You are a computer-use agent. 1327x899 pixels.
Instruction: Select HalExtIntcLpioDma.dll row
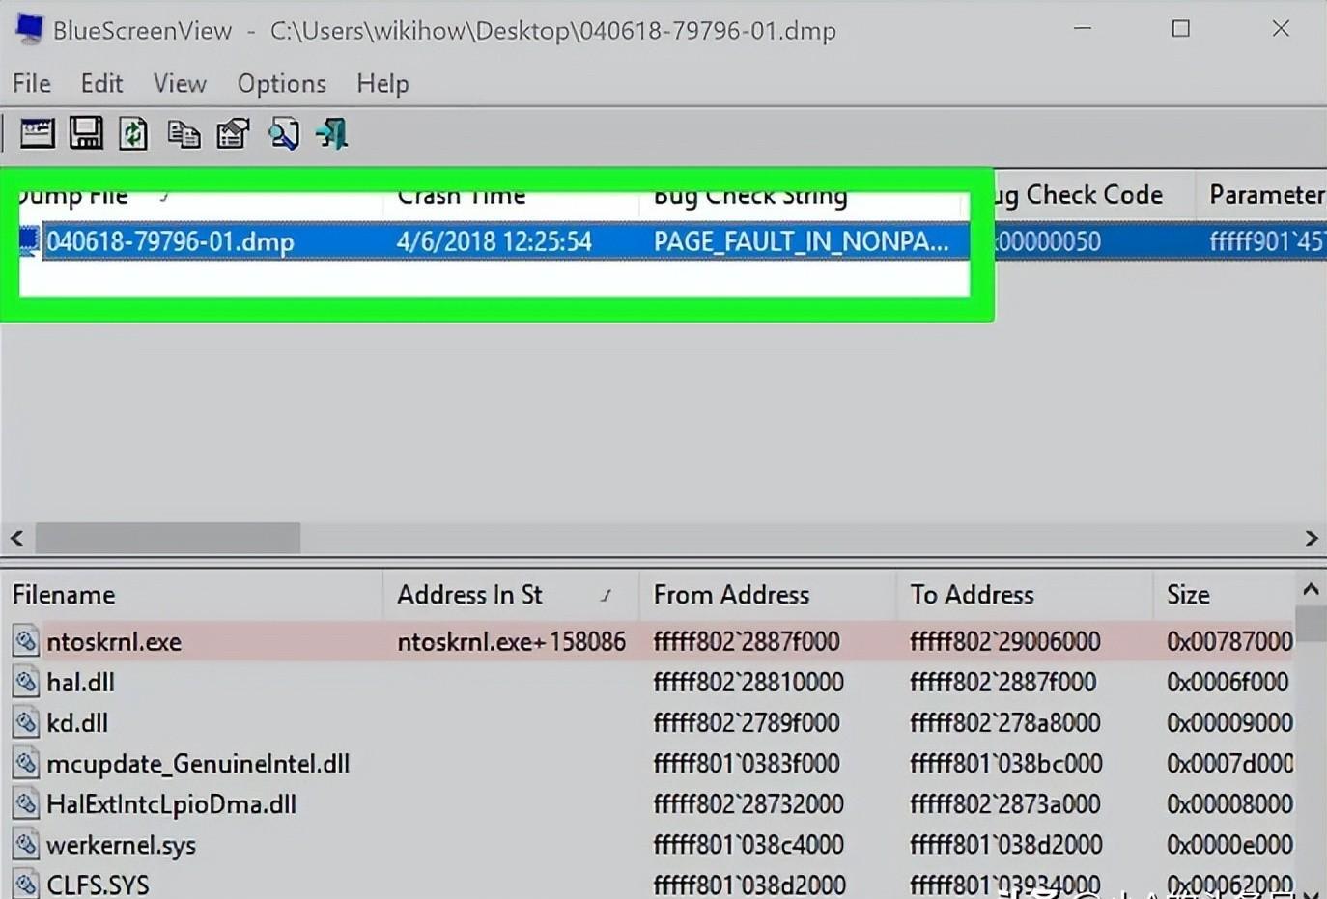171,803
